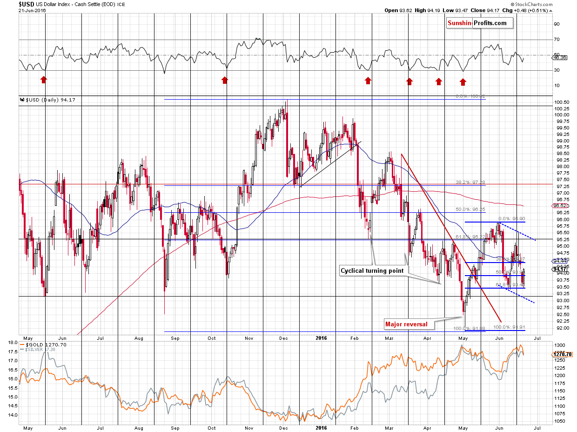Click the red arrow under the October RSI low
The height and width of the screenshot is (432, 577).
[x=225, y=80]
